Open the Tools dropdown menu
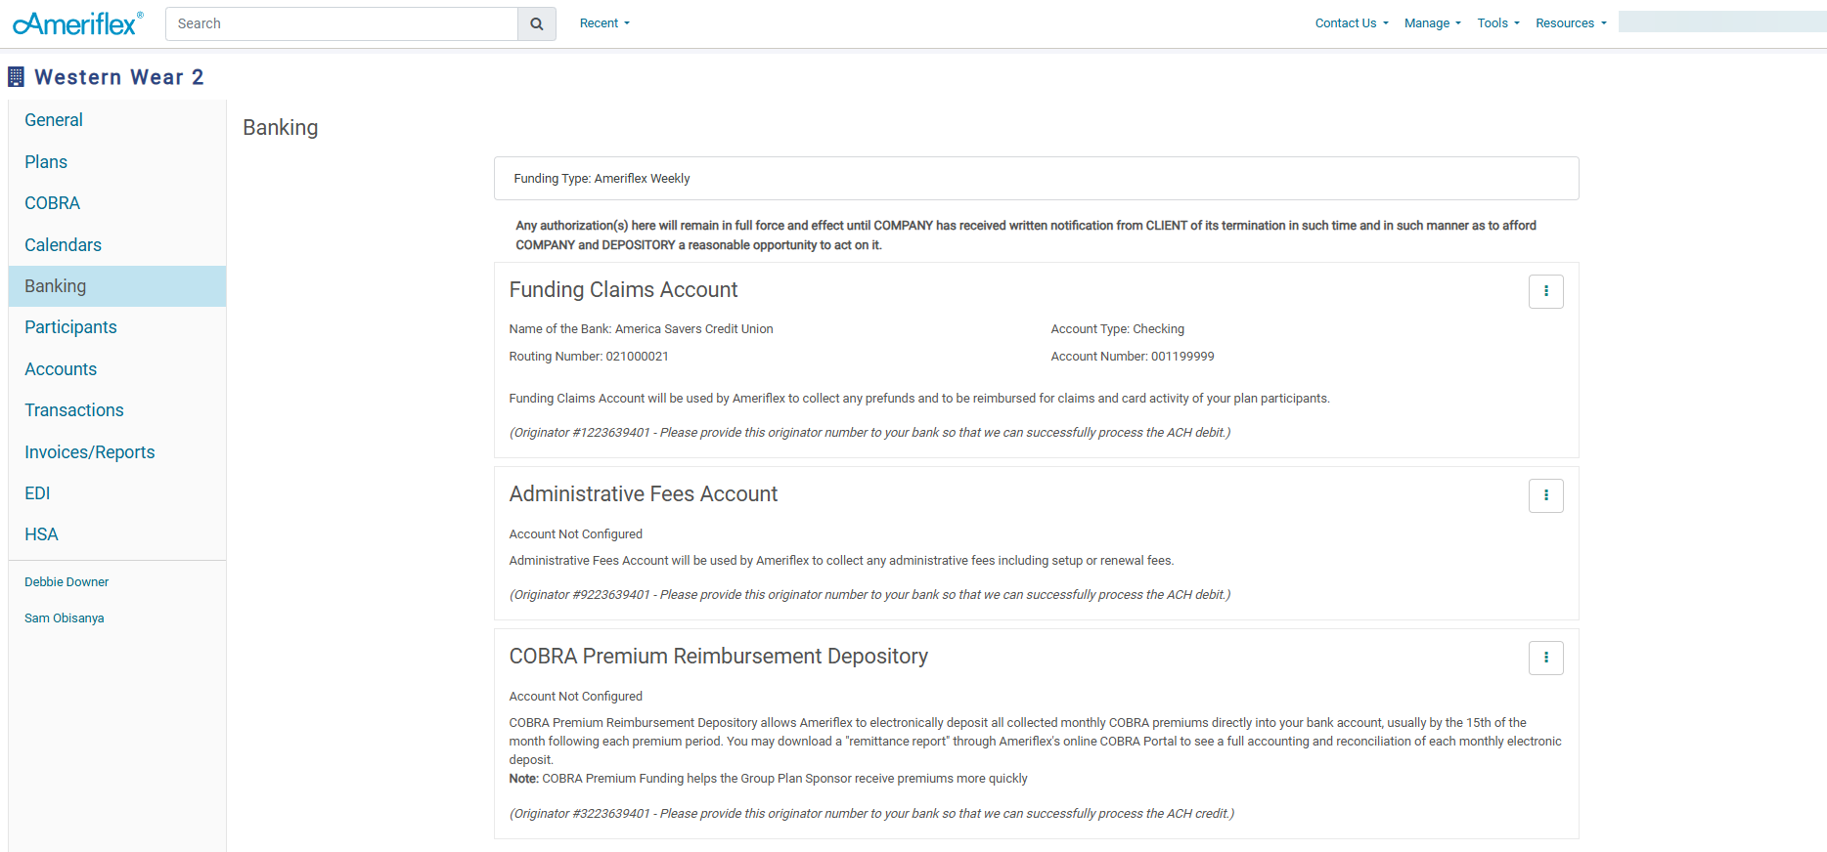 click(x=1498, y=23)
